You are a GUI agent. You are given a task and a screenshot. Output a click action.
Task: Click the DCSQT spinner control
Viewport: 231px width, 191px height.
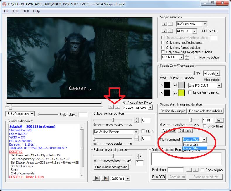point(187,57)
